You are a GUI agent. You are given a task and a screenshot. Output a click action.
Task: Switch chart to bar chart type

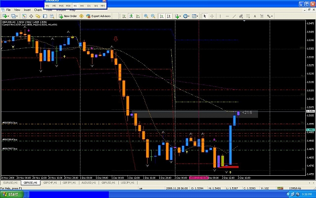(124, 16)
